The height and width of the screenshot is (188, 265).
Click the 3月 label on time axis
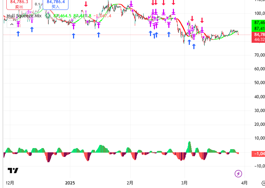185,183
